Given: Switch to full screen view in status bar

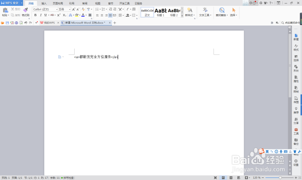Looking at the screenshot, I should pyautogui.click(x=215, y=177).
